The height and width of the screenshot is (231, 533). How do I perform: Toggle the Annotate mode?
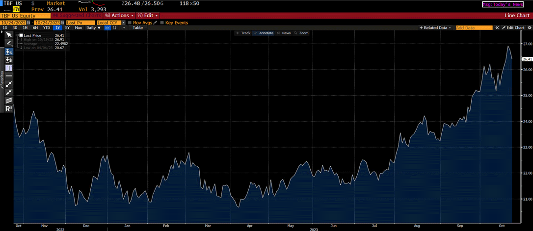(264, 33)
